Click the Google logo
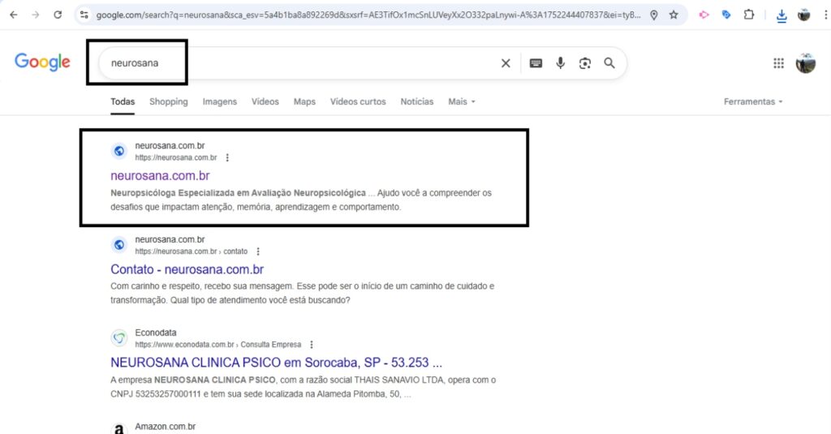The height and width of the screenshot is (434, 831). point(42,62)
